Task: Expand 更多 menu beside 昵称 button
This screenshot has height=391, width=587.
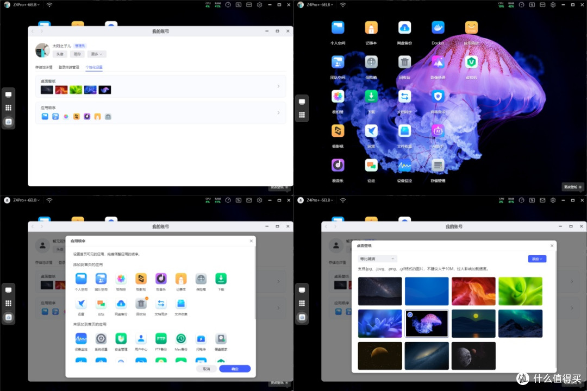Action: click(x=97, y=54)
